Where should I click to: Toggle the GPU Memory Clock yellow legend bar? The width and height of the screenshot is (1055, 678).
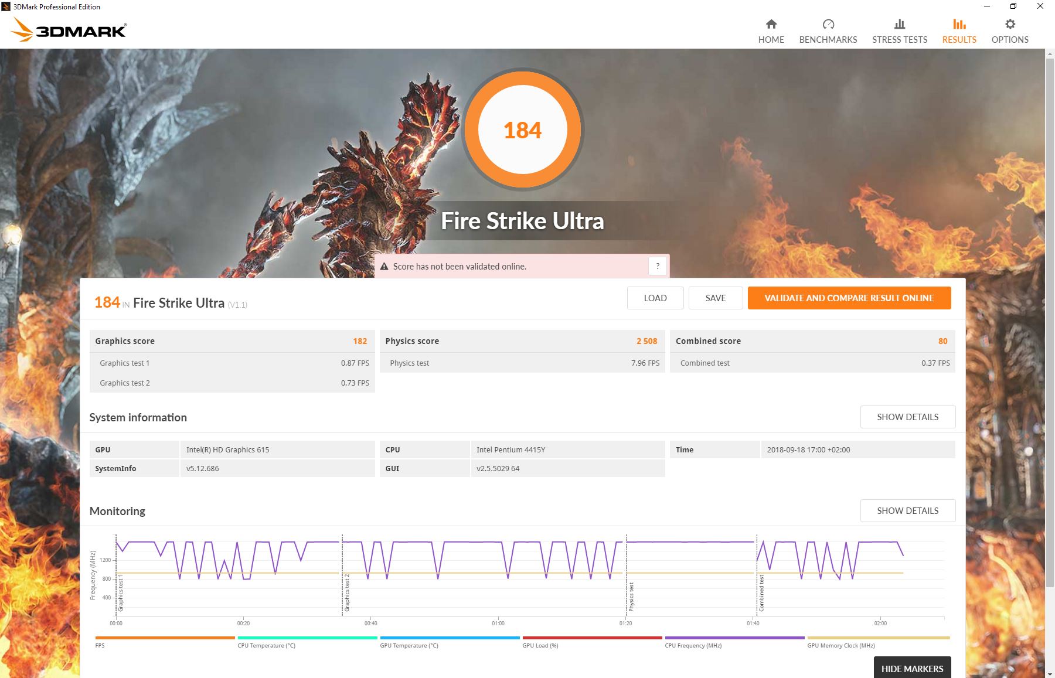point(878,638)
